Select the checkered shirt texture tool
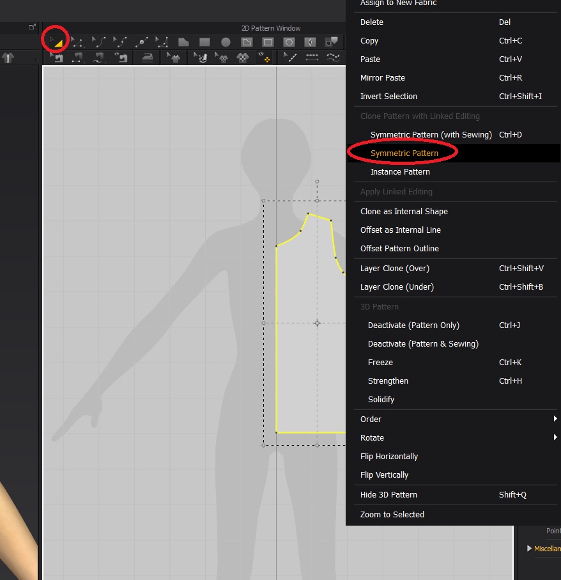561x580 pixels. (242, 58)
